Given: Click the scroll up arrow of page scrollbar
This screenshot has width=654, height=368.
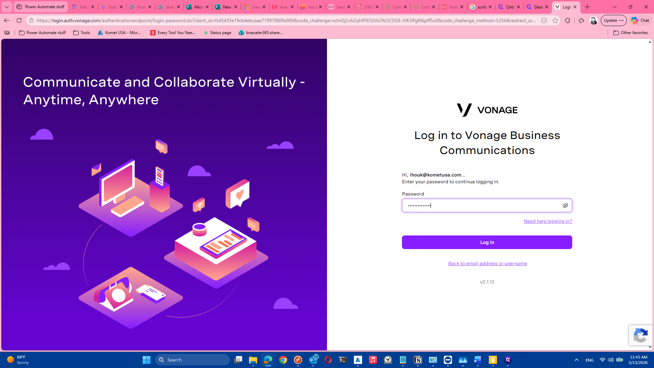Looking at the screenshot, I should click(650, 42).
